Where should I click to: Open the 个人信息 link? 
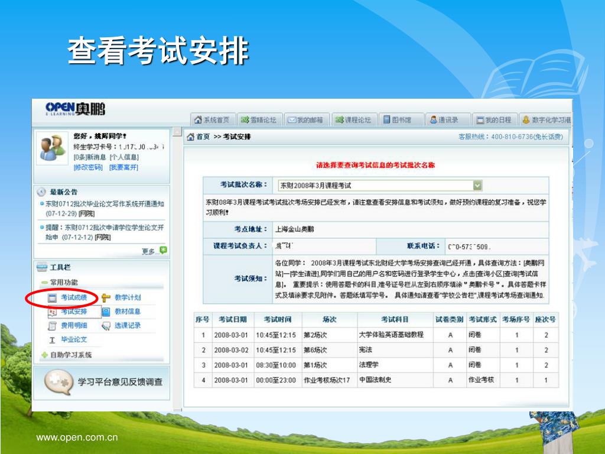[124, 157]
